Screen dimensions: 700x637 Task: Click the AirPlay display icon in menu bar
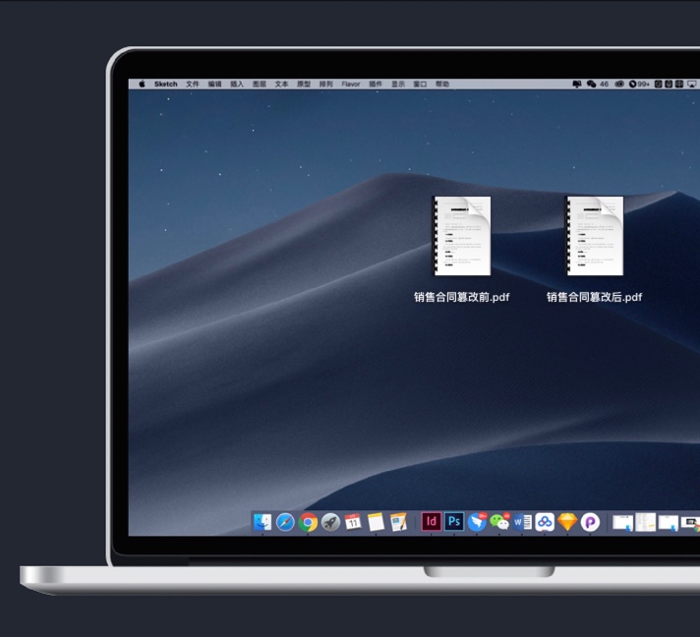tap(691, 84)
